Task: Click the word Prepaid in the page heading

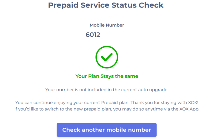Action: click(x=61, y=5)
